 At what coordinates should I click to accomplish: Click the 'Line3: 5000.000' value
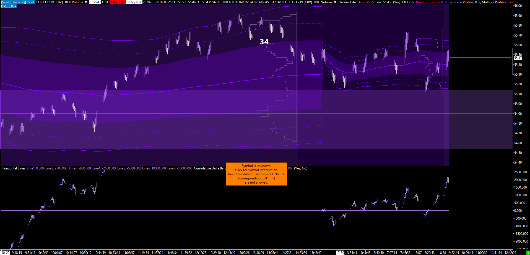click(80, 168)
